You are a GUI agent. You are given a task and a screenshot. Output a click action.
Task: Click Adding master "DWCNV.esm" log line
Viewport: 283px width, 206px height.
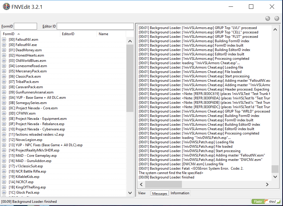[x=200, y=160]
